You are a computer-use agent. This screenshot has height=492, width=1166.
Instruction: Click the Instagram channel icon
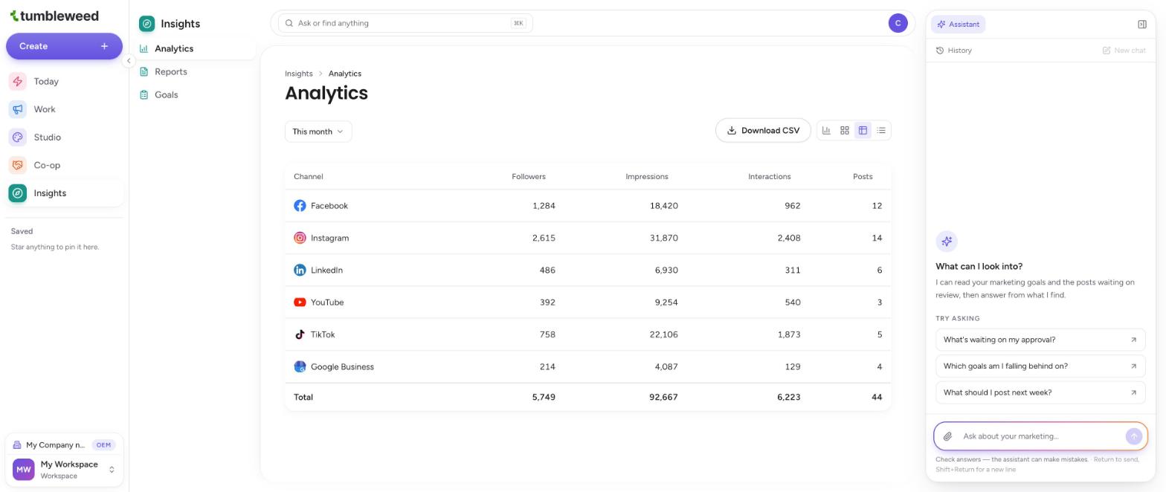[x=300, y=238]
